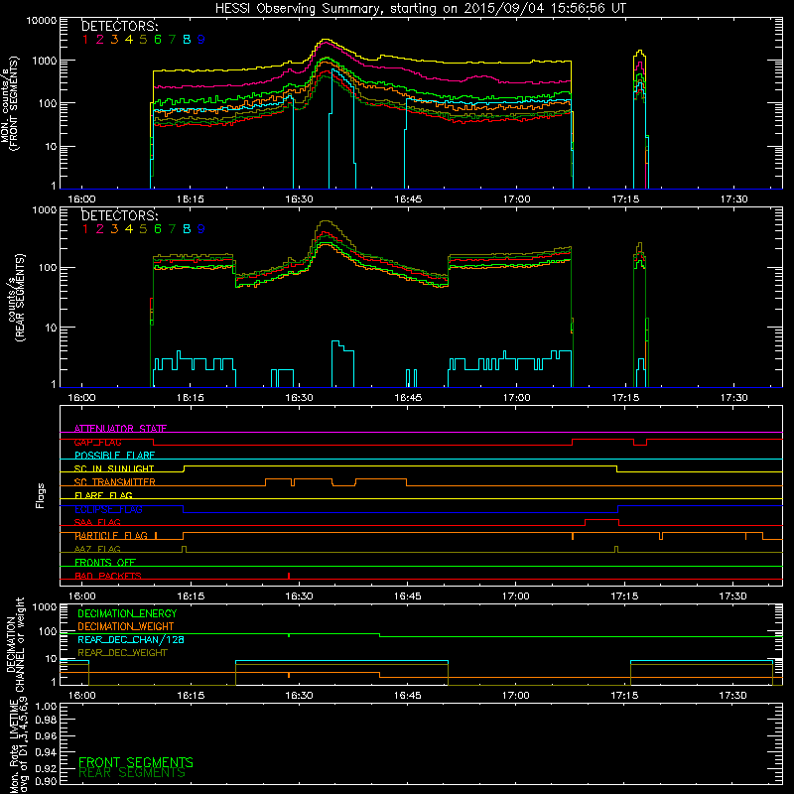The image size is (794, 794).
Task: Click detector 2 legend number in rear segments panel
Action: point(100,229)
